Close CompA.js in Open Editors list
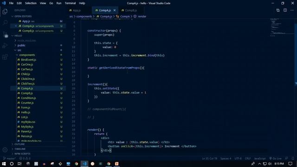The width and height of the screenshot is (297, 167). pyautogui.click(x=16, y=26)
